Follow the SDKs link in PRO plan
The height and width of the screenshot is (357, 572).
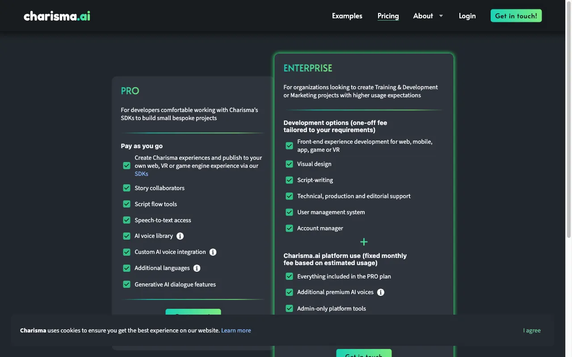tap(141, 174)
